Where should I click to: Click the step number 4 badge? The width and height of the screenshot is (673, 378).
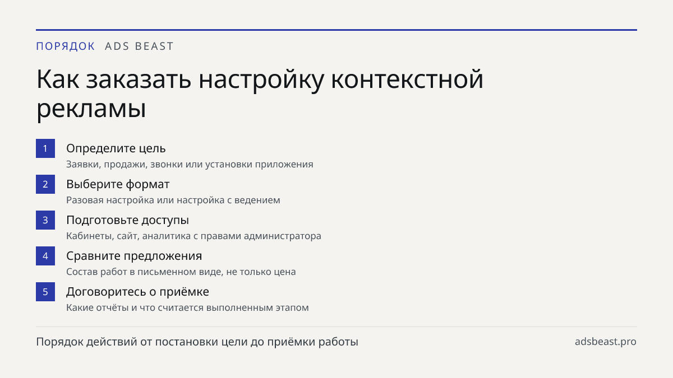click(45, 256)
